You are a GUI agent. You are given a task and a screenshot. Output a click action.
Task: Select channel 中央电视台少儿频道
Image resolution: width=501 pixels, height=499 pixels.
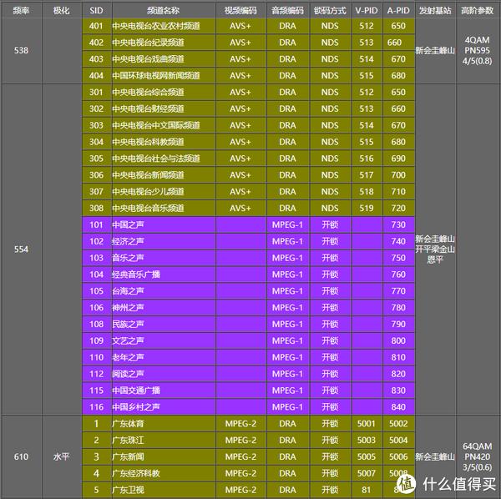click(149, 192)
